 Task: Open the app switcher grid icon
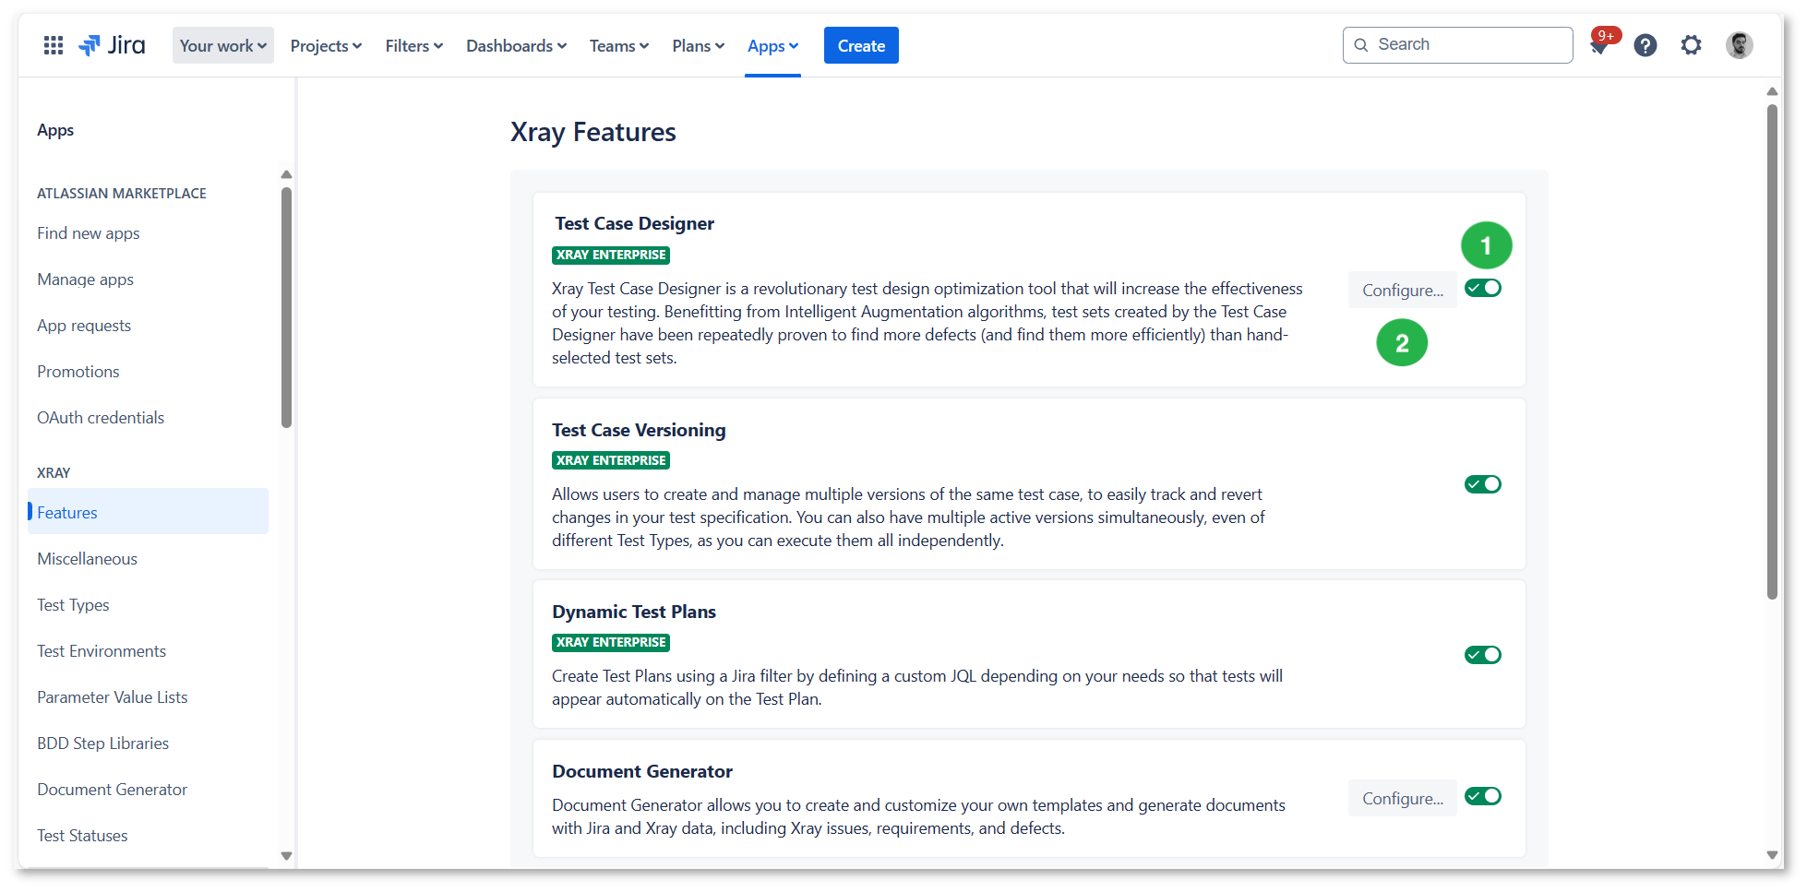pyautogui.click(x=54, y=45)
